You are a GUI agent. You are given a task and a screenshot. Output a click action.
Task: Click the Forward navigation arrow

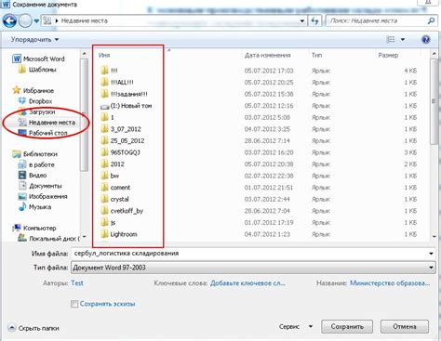25,21
